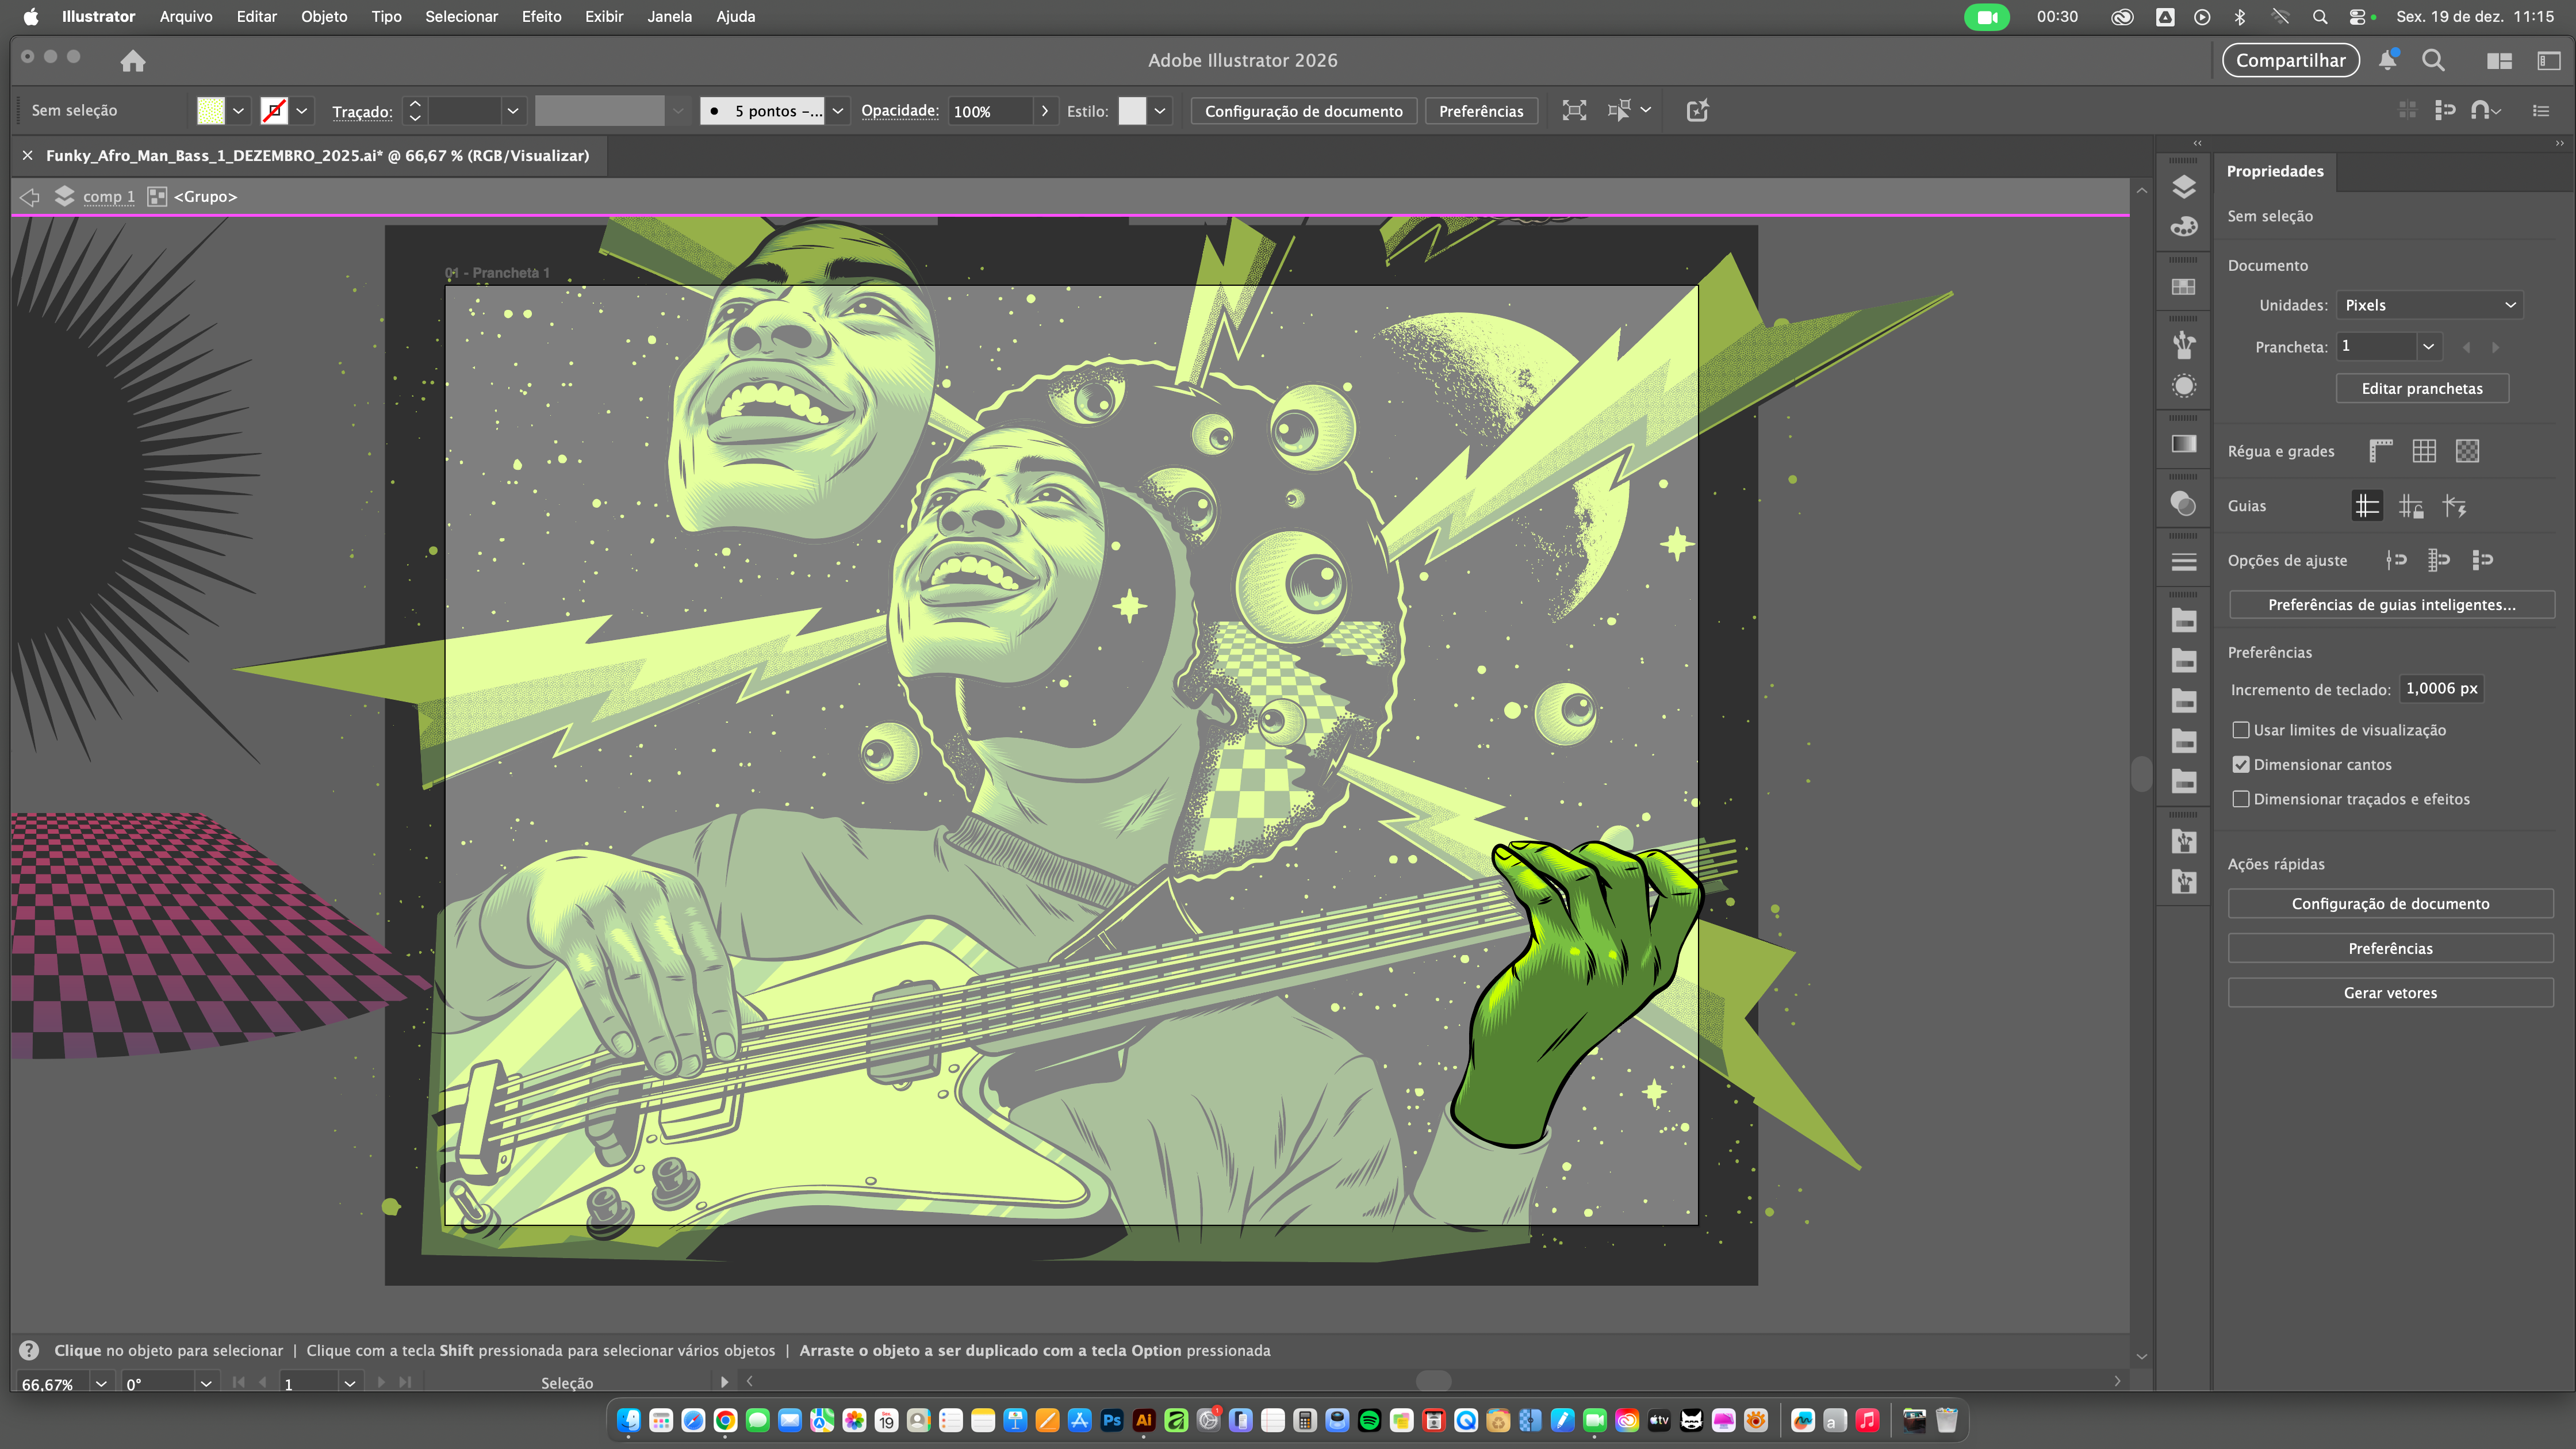
Task: Show the grid via the grid icon
Action: click(x=2424, y=452)
